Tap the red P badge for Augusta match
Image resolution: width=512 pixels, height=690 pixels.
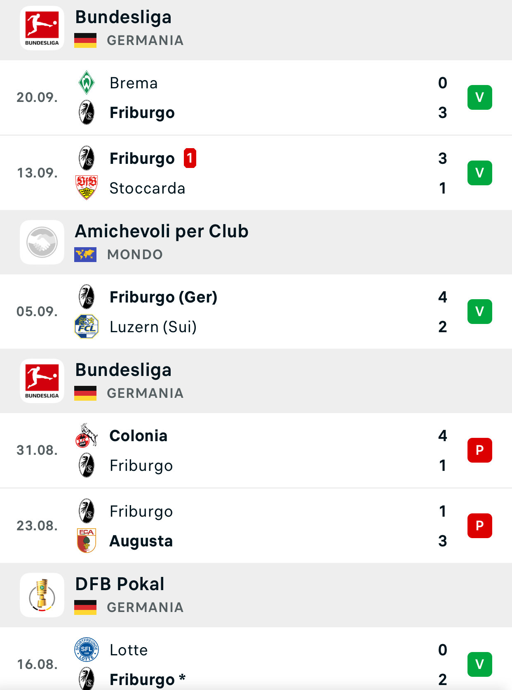(480, 526)
